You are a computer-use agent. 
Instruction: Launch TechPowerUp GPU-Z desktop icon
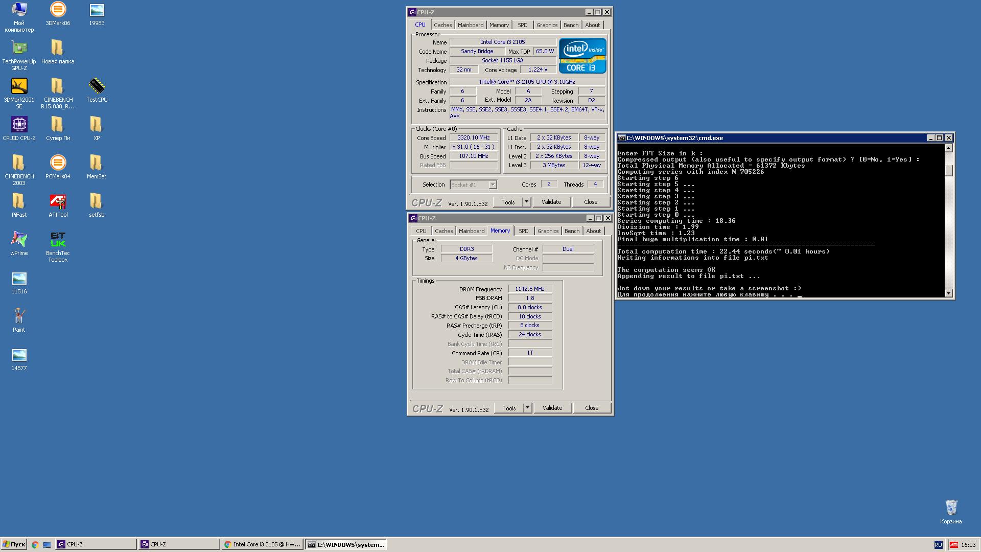19,55
